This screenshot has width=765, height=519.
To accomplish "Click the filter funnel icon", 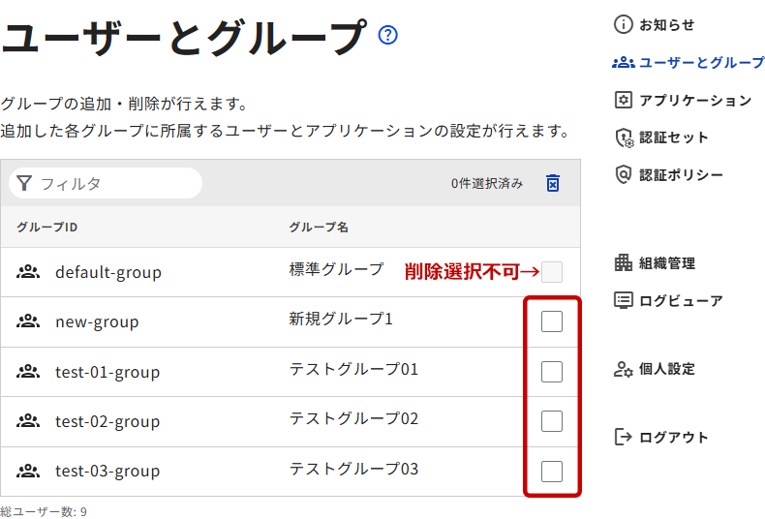I will tap(24, 183).
